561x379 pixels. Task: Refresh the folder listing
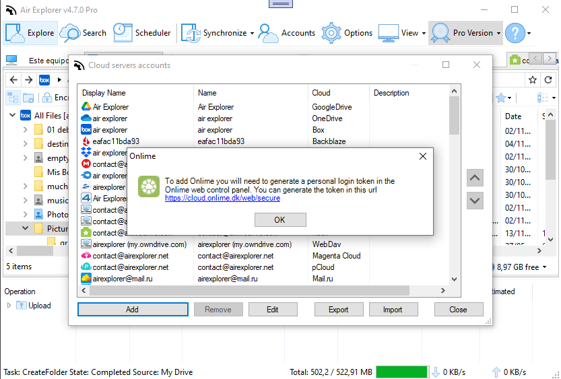pyautogui.click(x=548, y=79)
